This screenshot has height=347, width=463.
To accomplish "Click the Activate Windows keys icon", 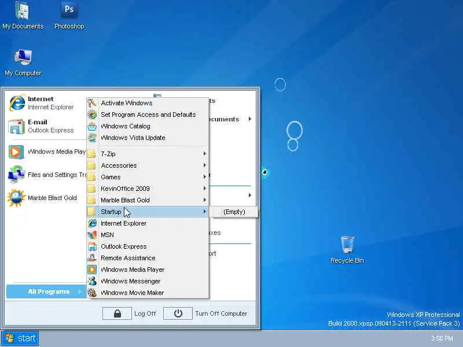I will [92, 103].
